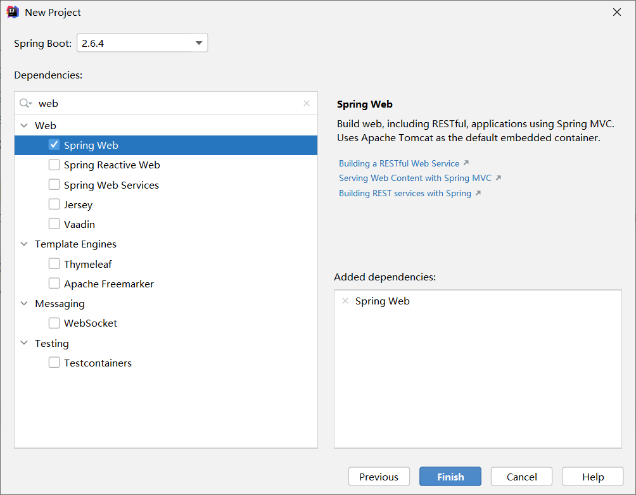Screen dimensions: 636x495
Task: Tick the WebSocket checkbox
Action: pyautogui.click(x=54, y=323)
